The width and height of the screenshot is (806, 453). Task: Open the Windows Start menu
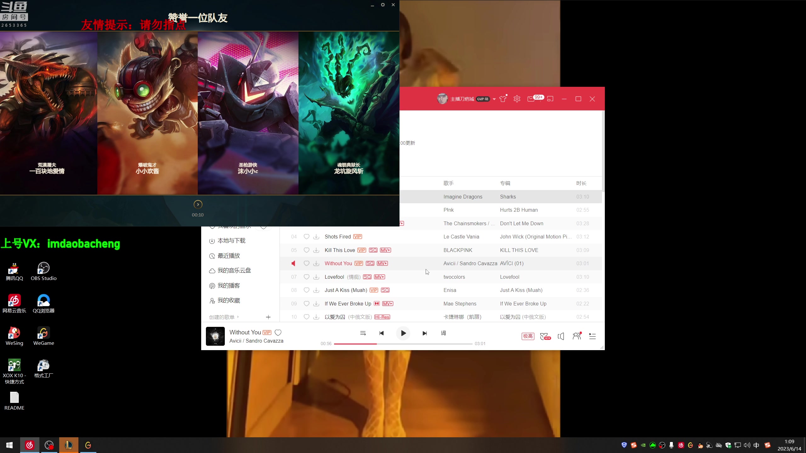[x=9, y=445]
